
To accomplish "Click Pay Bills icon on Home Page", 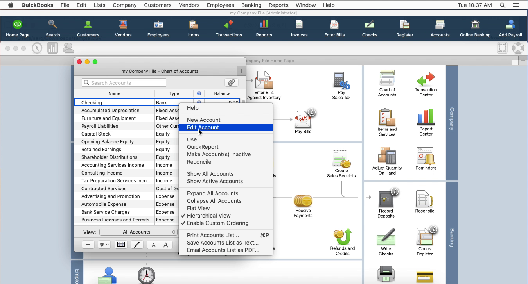I will (303, 122).
